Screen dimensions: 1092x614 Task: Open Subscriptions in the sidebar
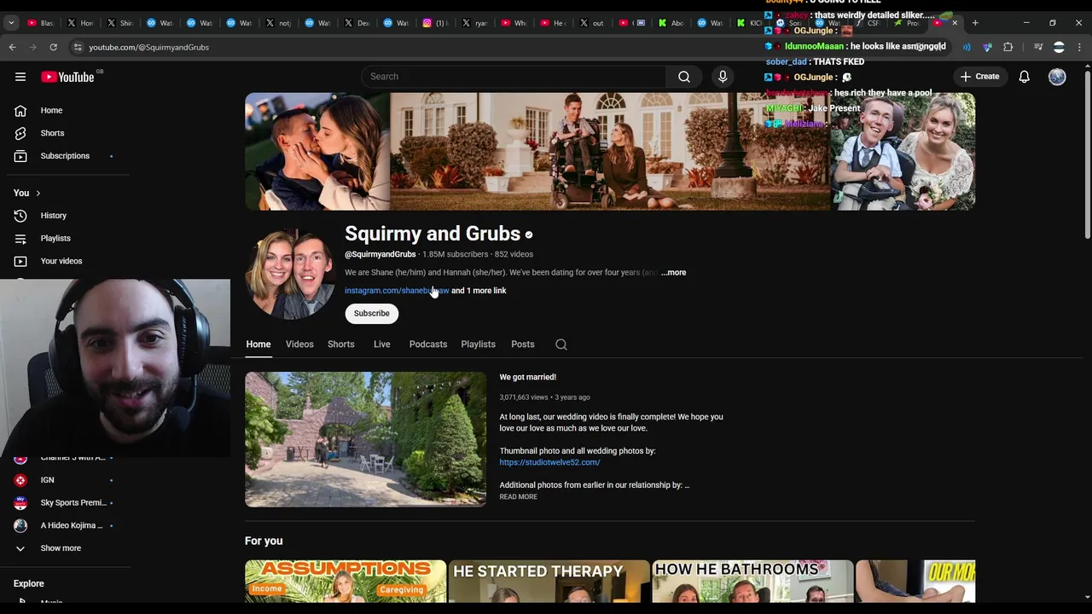point(65,156)
